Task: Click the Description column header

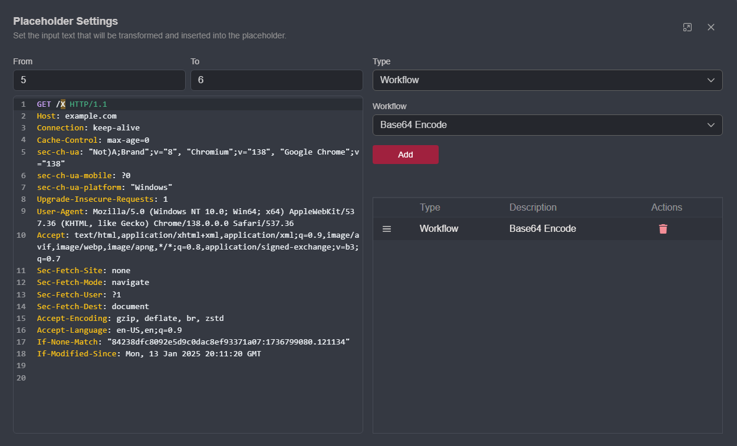Action: coord(533,208)
